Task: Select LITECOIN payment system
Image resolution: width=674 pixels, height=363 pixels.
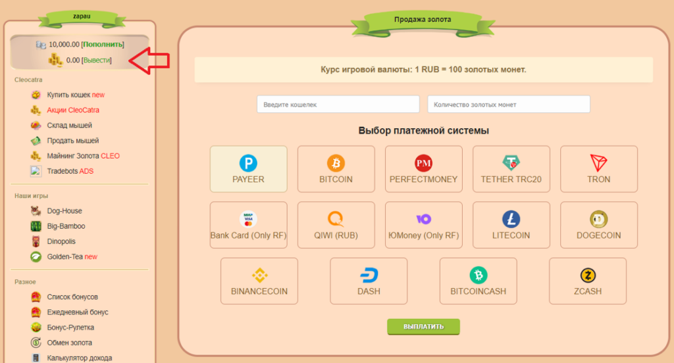Action: coord(511,225)
